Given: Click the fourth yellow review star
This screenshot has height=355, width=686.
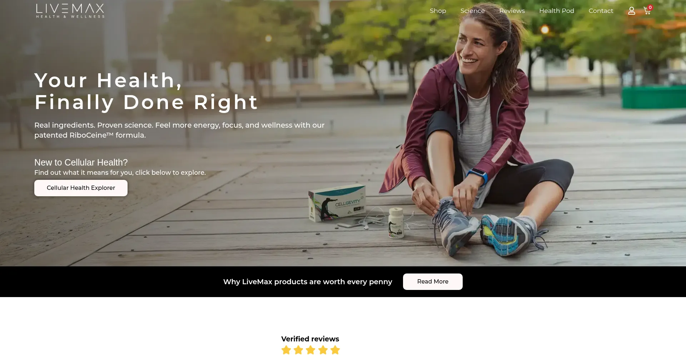Looking at the screenshot, I should [x=323, y=350].
